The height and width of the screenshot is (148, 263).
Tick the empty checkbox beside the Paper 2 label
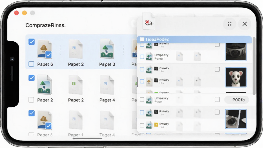click(x=31, y=100)
